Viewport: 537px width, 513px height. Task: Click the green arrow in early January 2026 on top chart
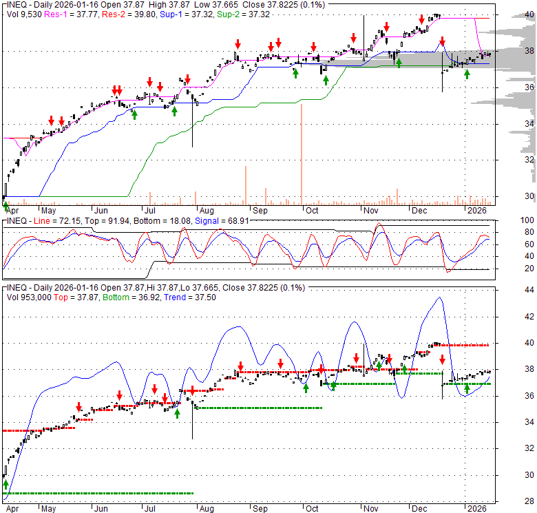click(467, 73)
